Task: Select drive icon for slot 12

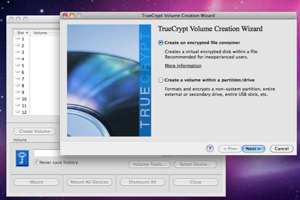Action: 18,112
